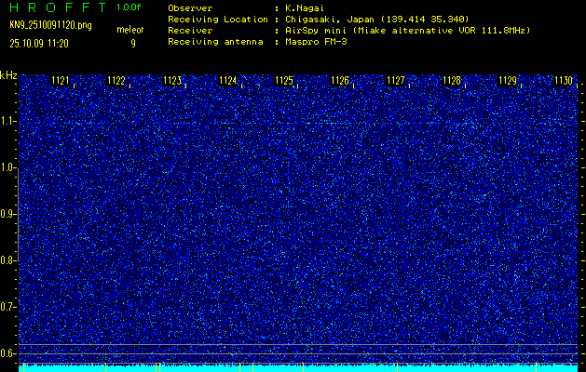Select the 1128 time tick label
The image size is (586, 372).
pos(452,81)
